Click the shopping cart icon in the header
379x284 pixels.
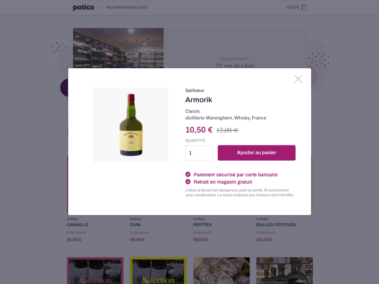tap(303, 7)
